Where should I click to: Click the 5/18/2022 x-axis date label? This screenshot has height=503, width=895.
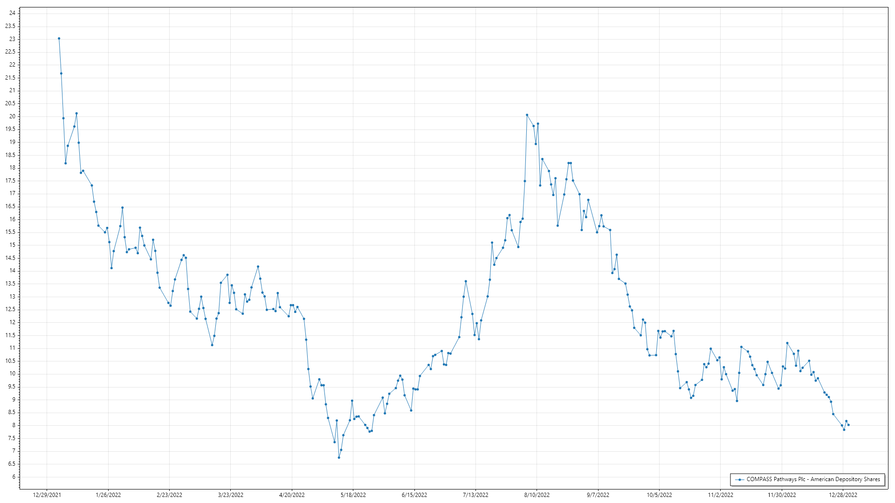(x=353, y=495)
